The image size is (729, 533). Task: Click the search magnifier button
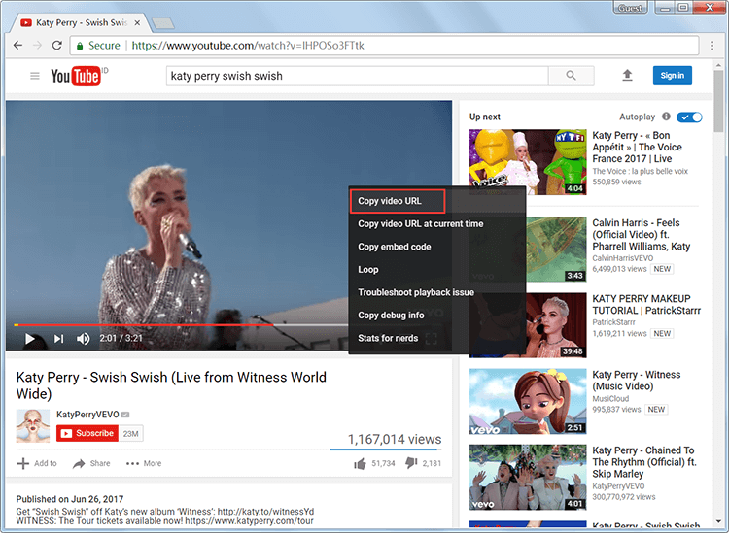pos(571,76)
